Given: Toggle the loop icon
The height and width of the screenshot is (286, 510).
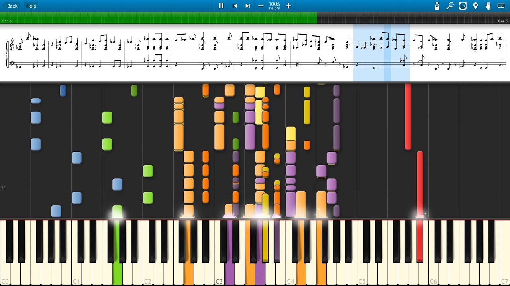Looking at the screenshot, I should (x=501, y=6).
